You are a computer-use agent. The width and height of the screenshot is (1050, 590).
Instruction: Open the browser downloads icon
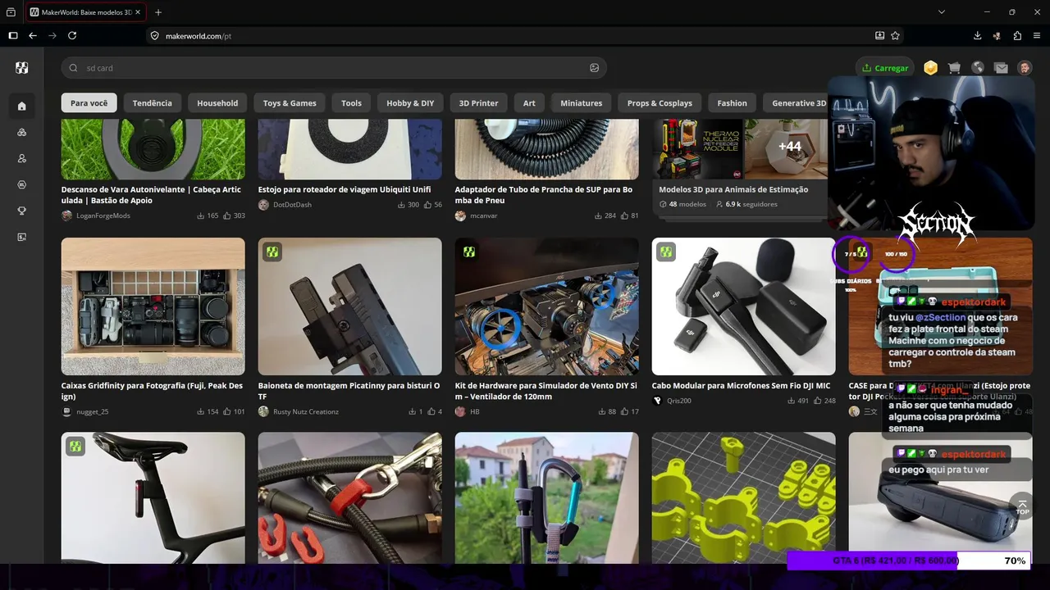[978, 36]
